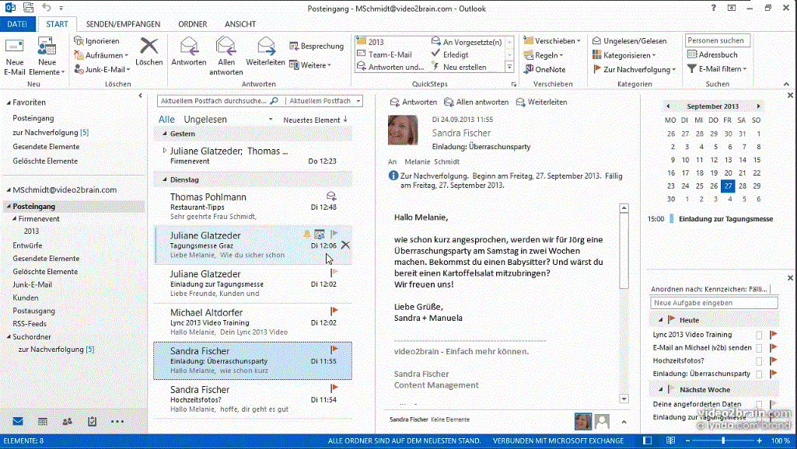Click flag of E-Mail an Michael task
This screenshot has height=449, width=797.
[x=774, y=348]
